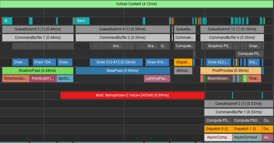Click the Dra... zone under Grap...
Screen dimensions: 274x143
253,62
